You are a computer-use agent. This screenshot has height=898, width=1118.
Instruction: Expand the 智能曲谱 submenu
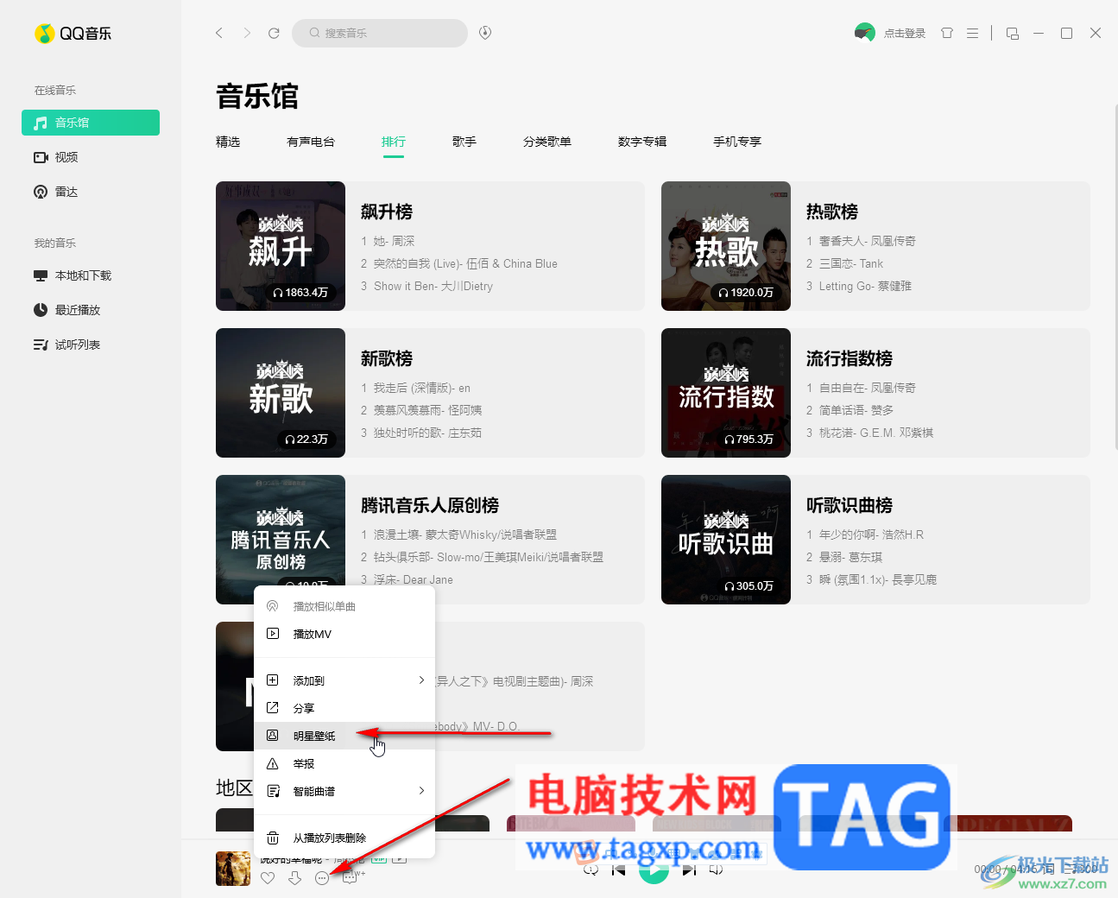pos(344,791)
